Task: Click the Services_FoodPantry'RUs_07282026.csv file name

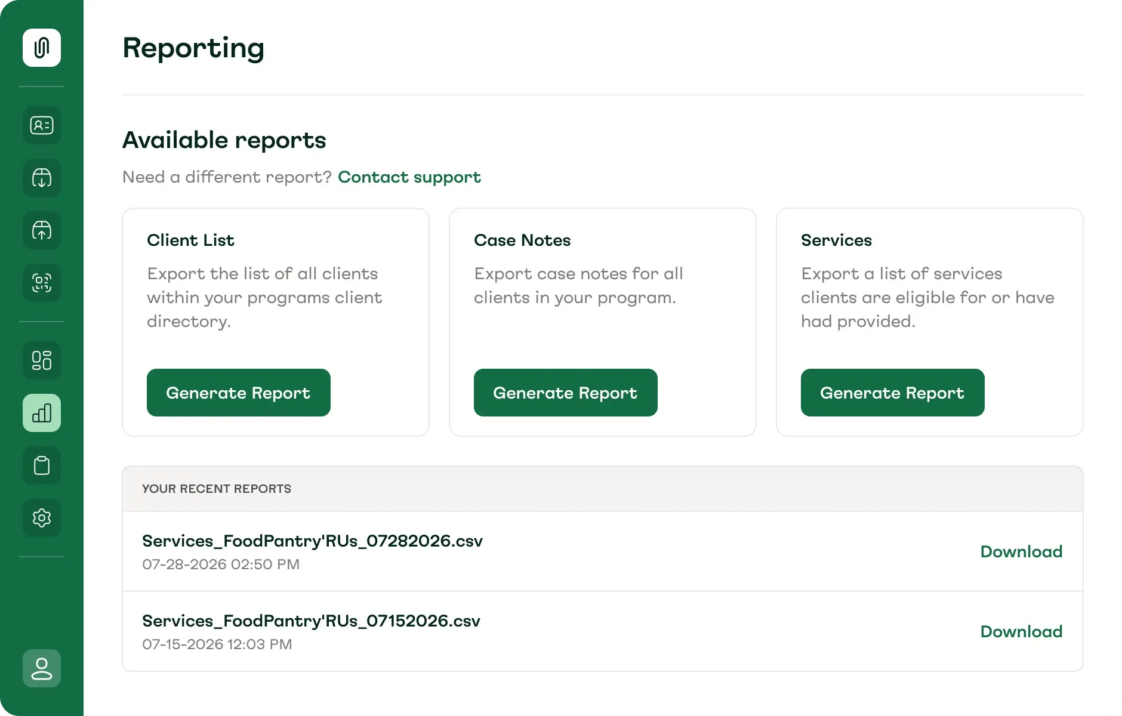Action: 312,541
